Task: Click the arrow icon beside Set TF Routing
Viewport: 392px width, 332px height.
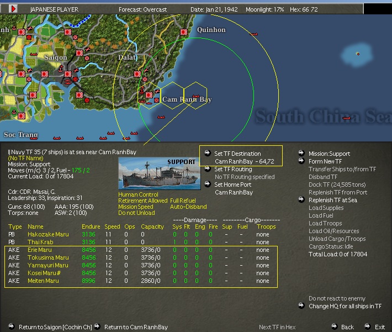Action: coord(207,169)
